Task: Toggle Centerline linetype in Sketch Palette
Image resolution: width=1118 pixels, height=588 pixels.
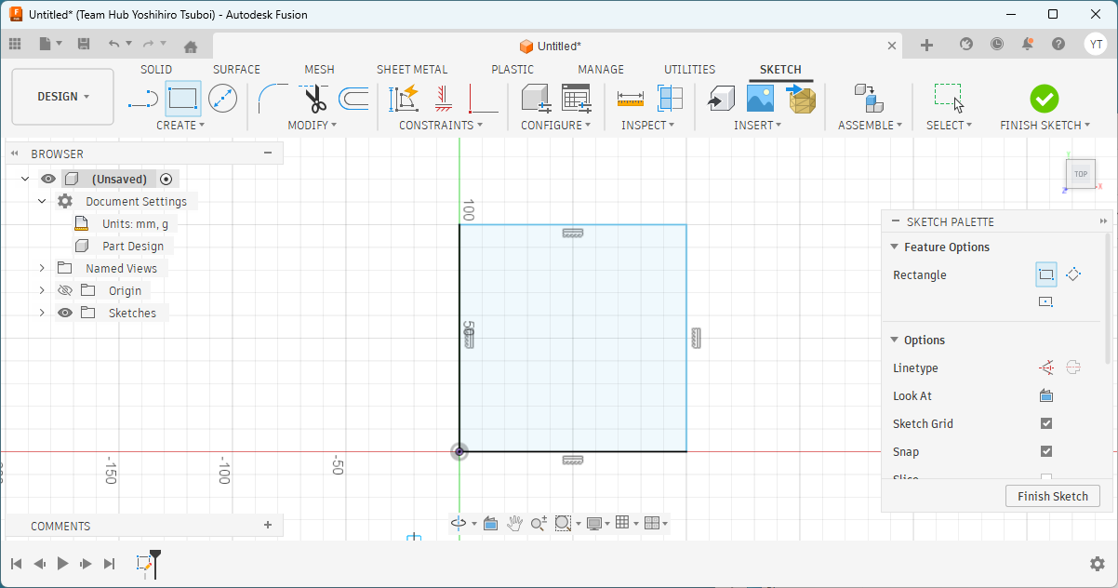Action: 1073,367
